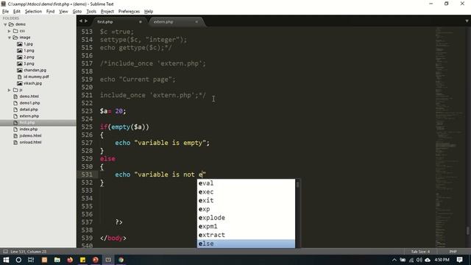The height and width of the screenshot is (265, 471).
Task: Choose else from autocomplete list
Action: click(246, 244)
